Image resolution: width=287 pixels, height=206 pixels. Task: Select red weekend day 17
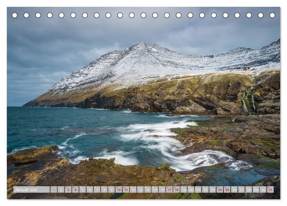169,190
